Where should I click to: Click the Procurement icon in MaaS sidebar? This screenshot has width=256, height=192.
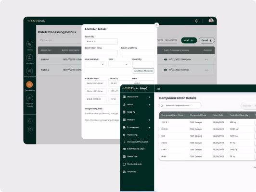click(124, 127)
